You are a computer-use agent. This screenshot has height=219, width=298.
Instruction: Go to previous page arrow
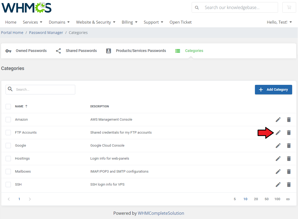pyautogui.click(x=9, y=199)
